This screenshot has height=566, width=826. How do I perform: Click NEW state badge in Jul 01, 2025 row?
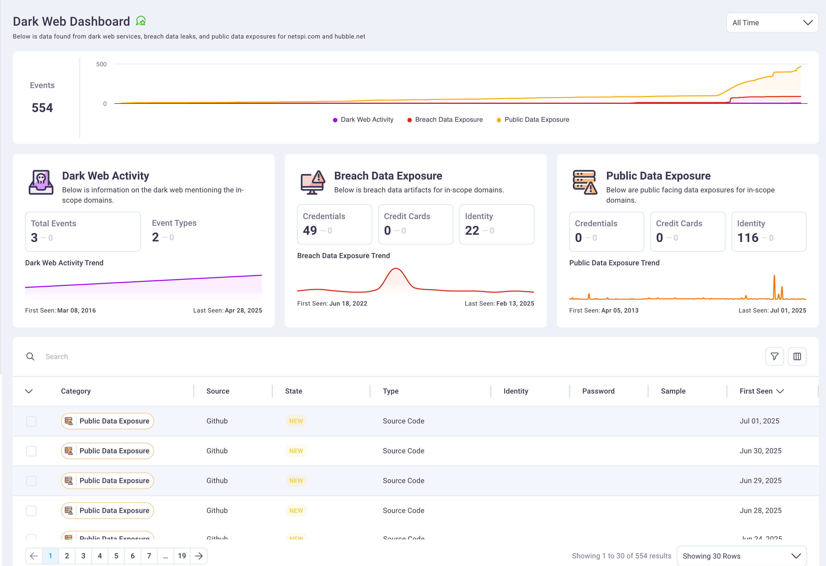point(296,421)
